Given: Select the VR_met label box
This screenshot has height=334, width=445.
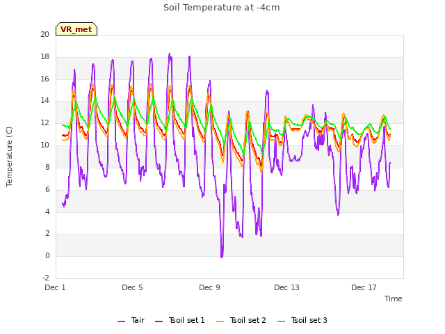Looking at the screenshot, I should point(76,29).
